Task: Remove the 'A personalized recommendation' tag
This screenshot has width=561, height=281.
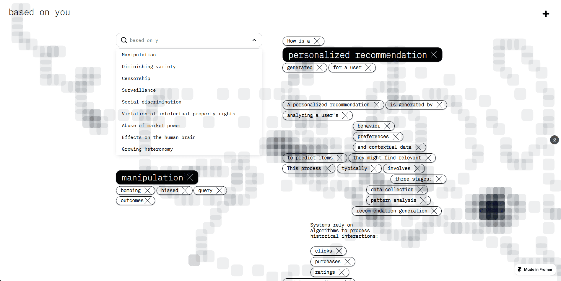Action: click(376, 105)
